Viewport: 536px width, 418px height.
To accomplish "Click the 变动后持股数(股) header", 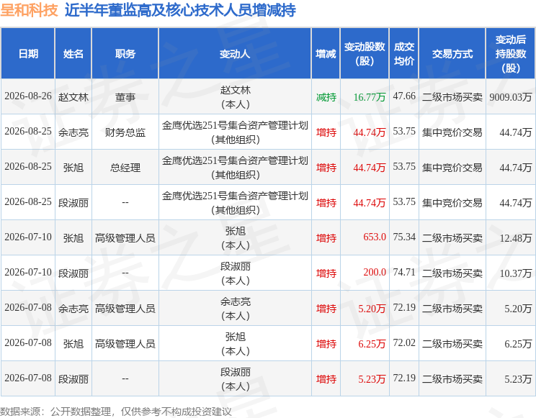I will (510, 54).
